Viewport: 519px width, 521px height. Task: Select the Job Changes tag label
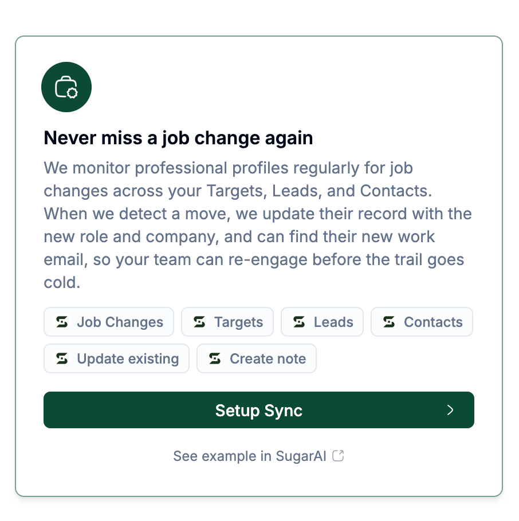(120, 322)
